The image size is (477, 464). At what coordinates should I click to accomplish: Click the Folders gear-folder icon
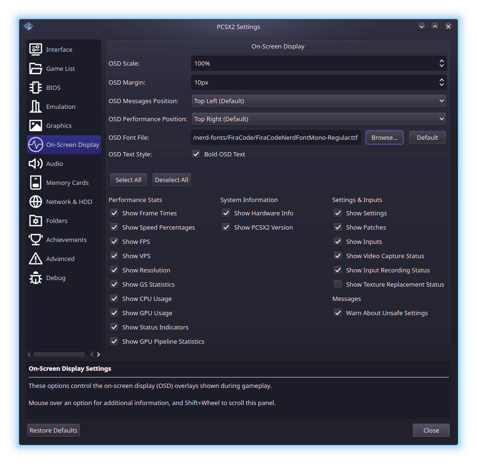pos(36,221)
